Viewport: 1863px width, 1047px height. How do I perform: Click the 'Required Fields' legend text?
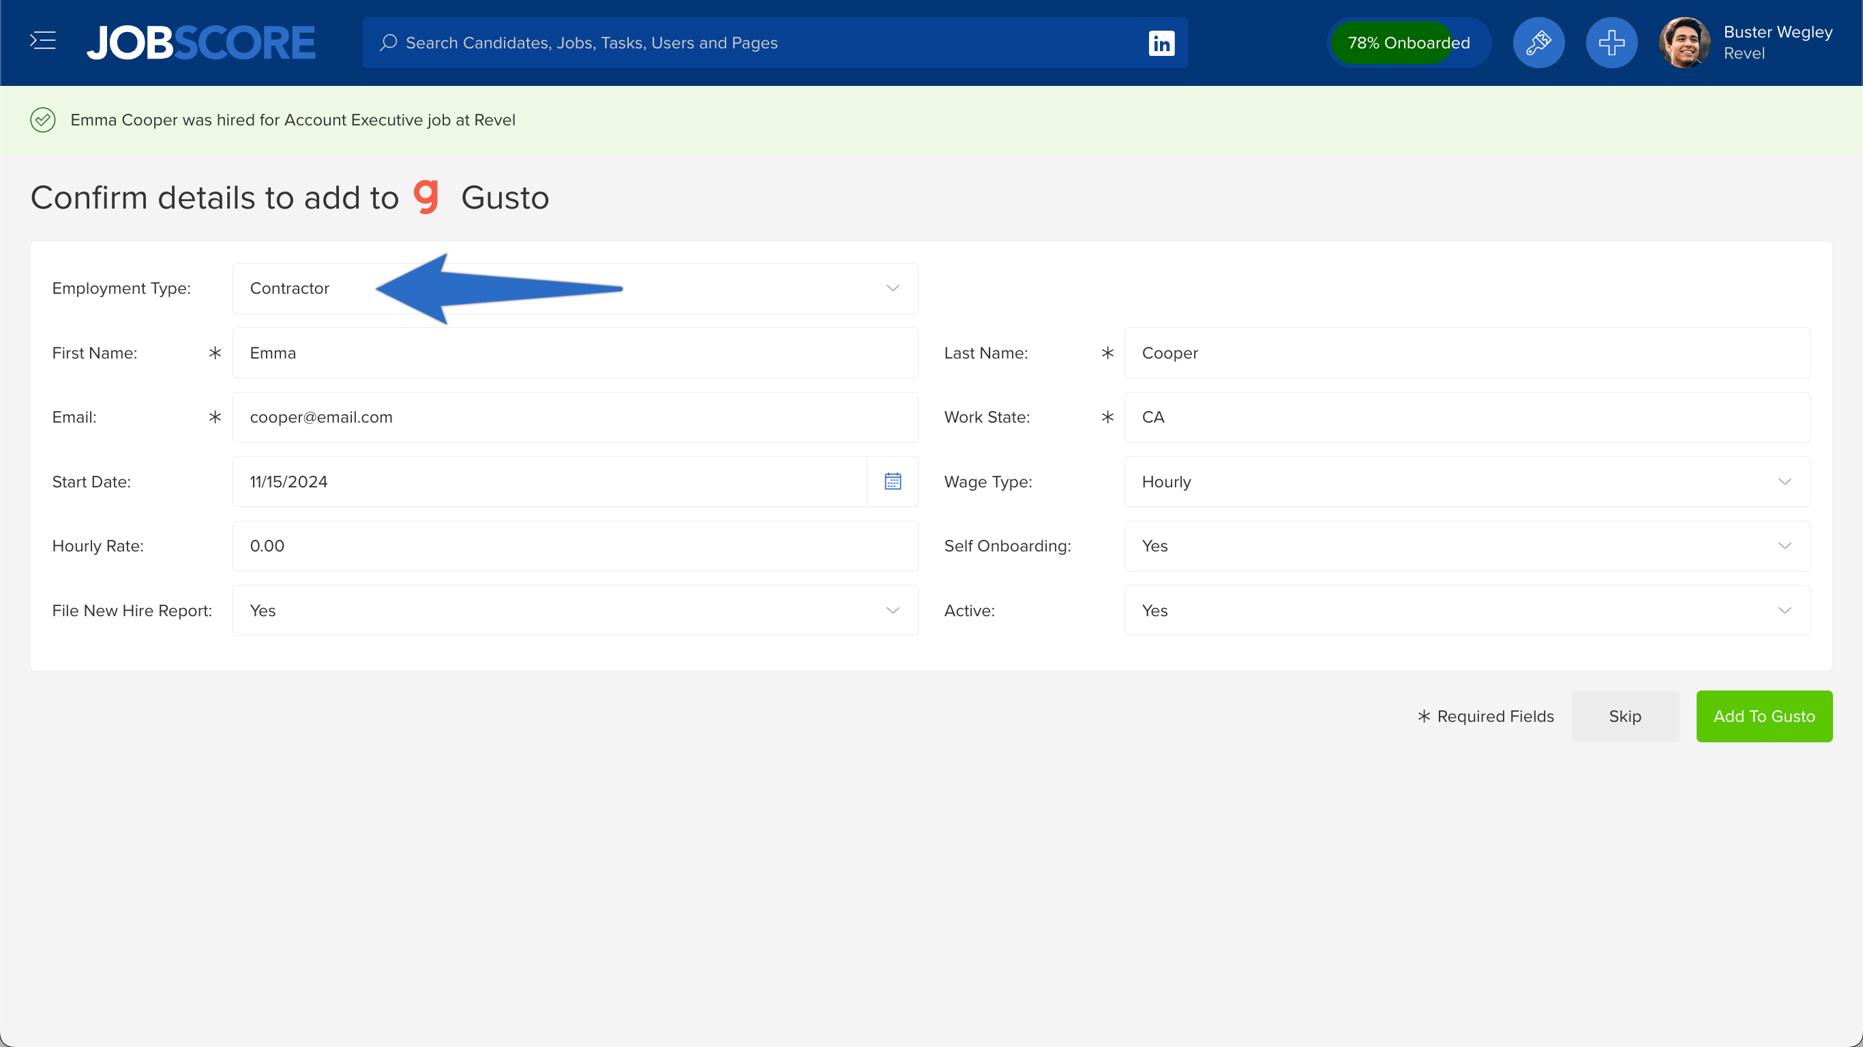(x=1495, y=716)
